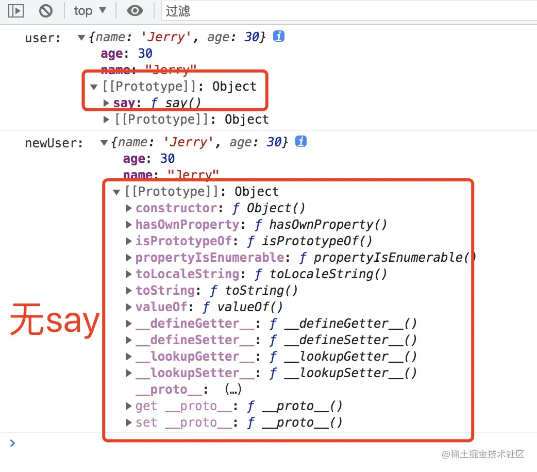Expand __defineGetter__ function entry
The height and width of the screenshot is (472, 537).
(x=129, y=324)
